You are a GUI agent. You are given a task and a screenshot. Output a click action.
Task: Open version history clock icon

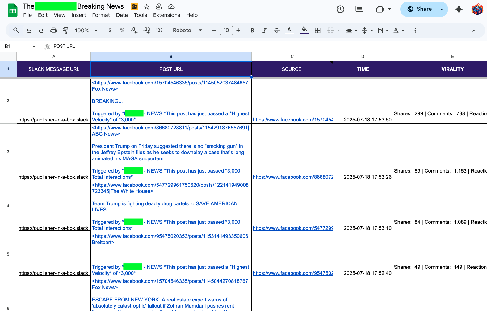[x=340, y=9]
